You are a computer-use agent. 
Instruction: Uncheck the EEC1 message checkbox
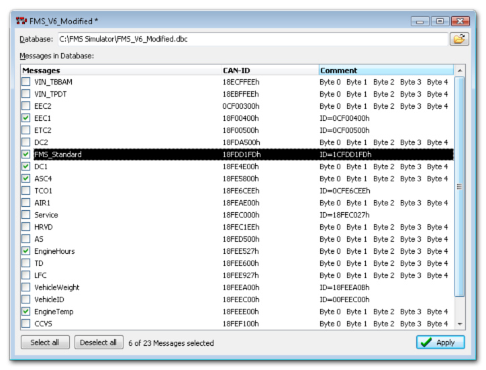pos(26,118)
